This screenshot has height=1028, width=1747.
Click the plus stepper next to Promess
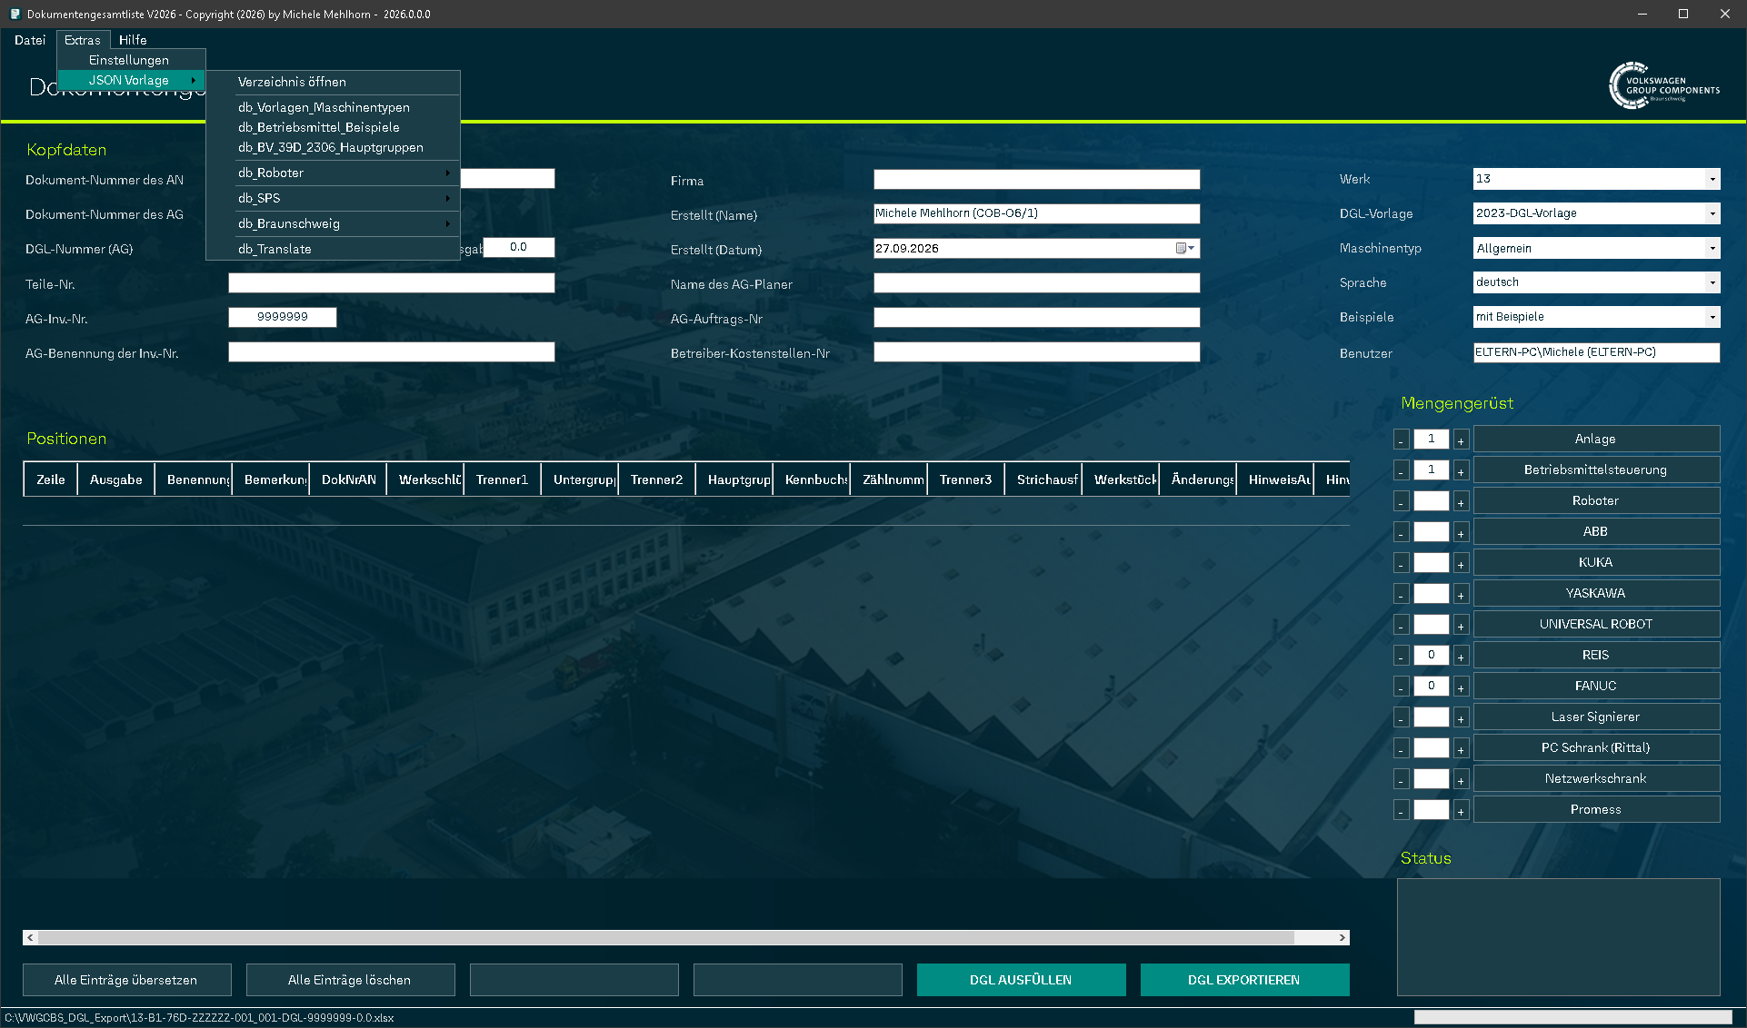[1461, 810]
